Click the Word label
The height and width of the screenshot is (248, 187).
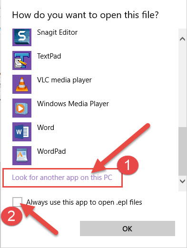click(x=46, y=128)
